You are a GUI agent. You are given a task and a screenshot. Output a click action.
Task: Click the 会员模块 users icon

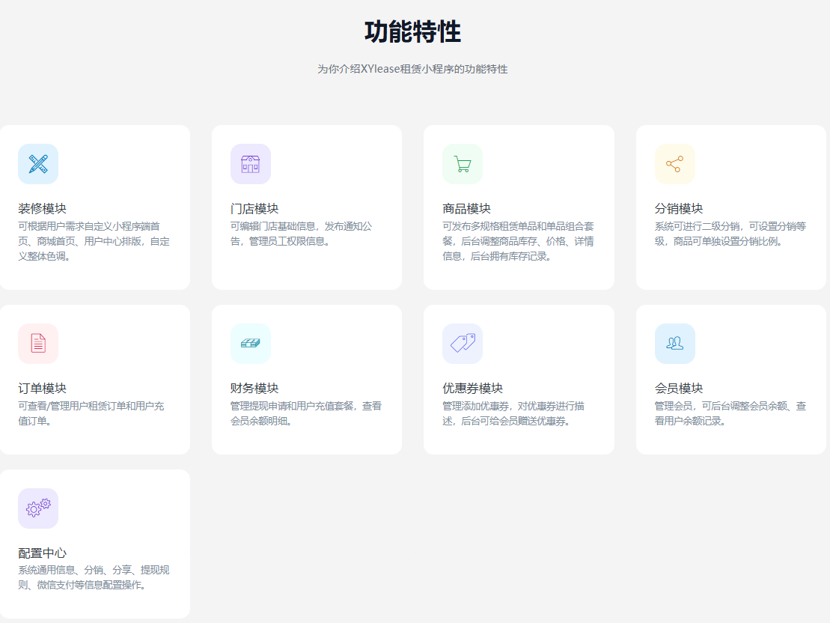coord(675,343)
